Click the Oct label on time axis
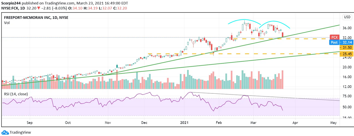 click(68, 122)
